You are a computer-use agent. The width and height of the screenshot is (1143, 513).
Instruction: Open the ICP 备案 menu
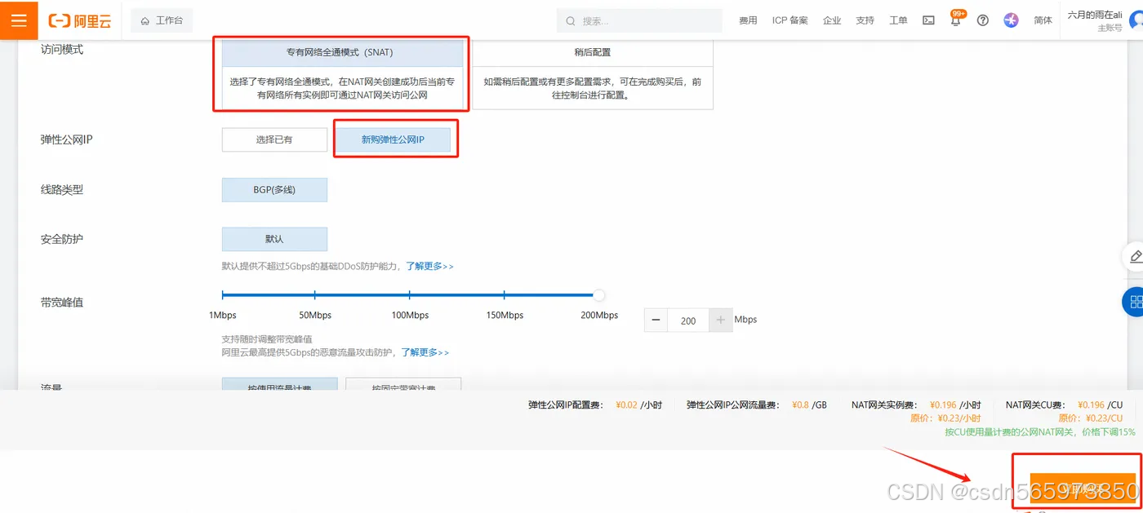789,20
